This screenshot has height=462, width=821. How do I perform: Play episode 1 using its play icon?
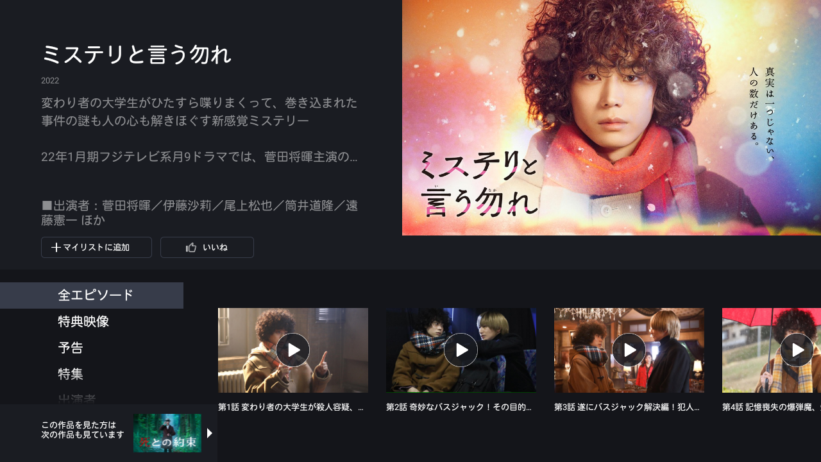[293, 350]
